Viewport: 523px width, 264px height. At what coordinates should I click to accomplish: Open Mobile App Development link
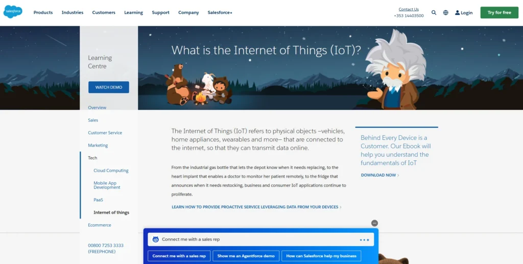click(x=107, y=185)
